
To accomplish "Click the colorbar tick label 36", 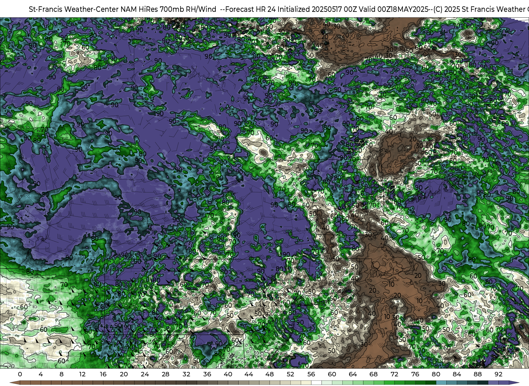I will coord(207,374).
